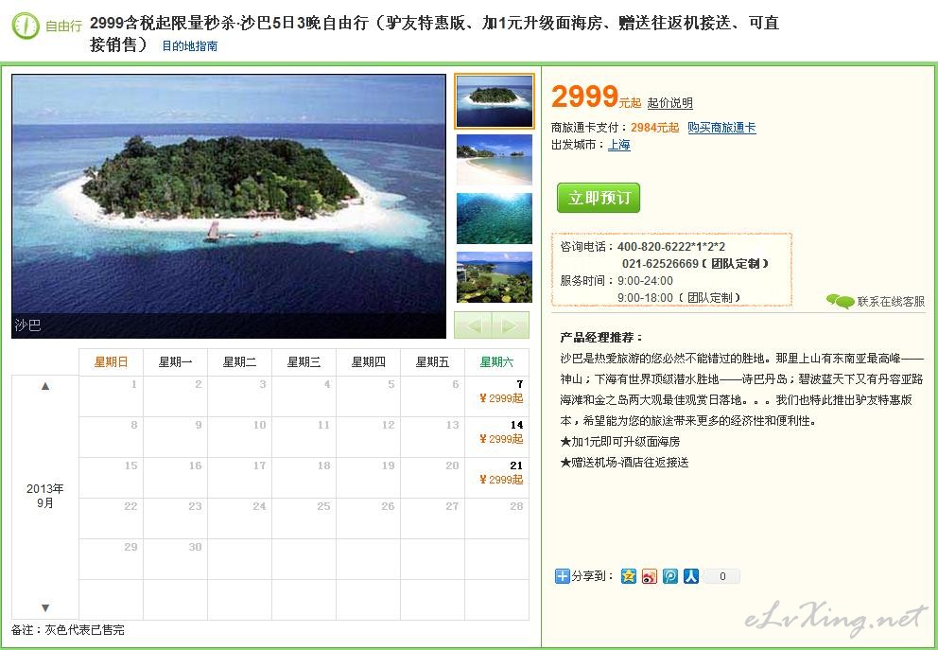Click the green chat bubbles icon

[x=840, y=301]
